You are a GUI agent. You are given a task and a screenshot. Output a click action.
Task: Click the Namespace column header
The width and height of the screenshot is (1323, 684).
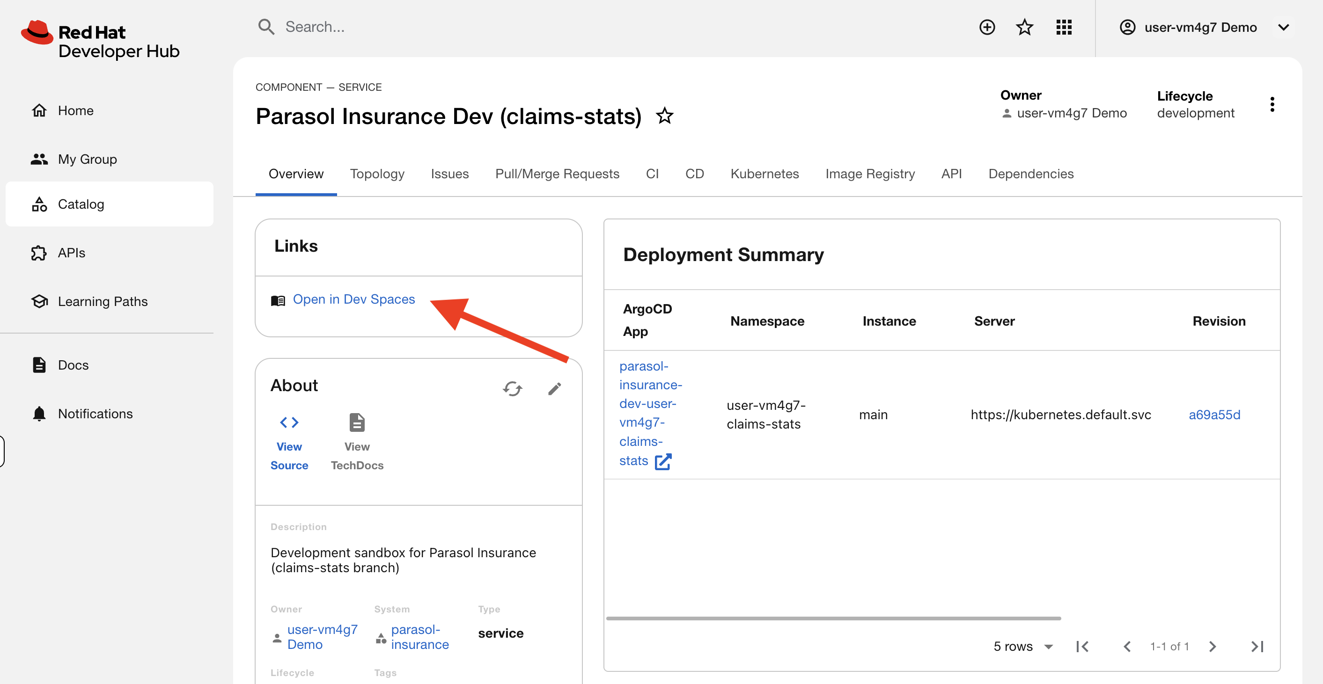pyautogui.click(x=767, y=321)
